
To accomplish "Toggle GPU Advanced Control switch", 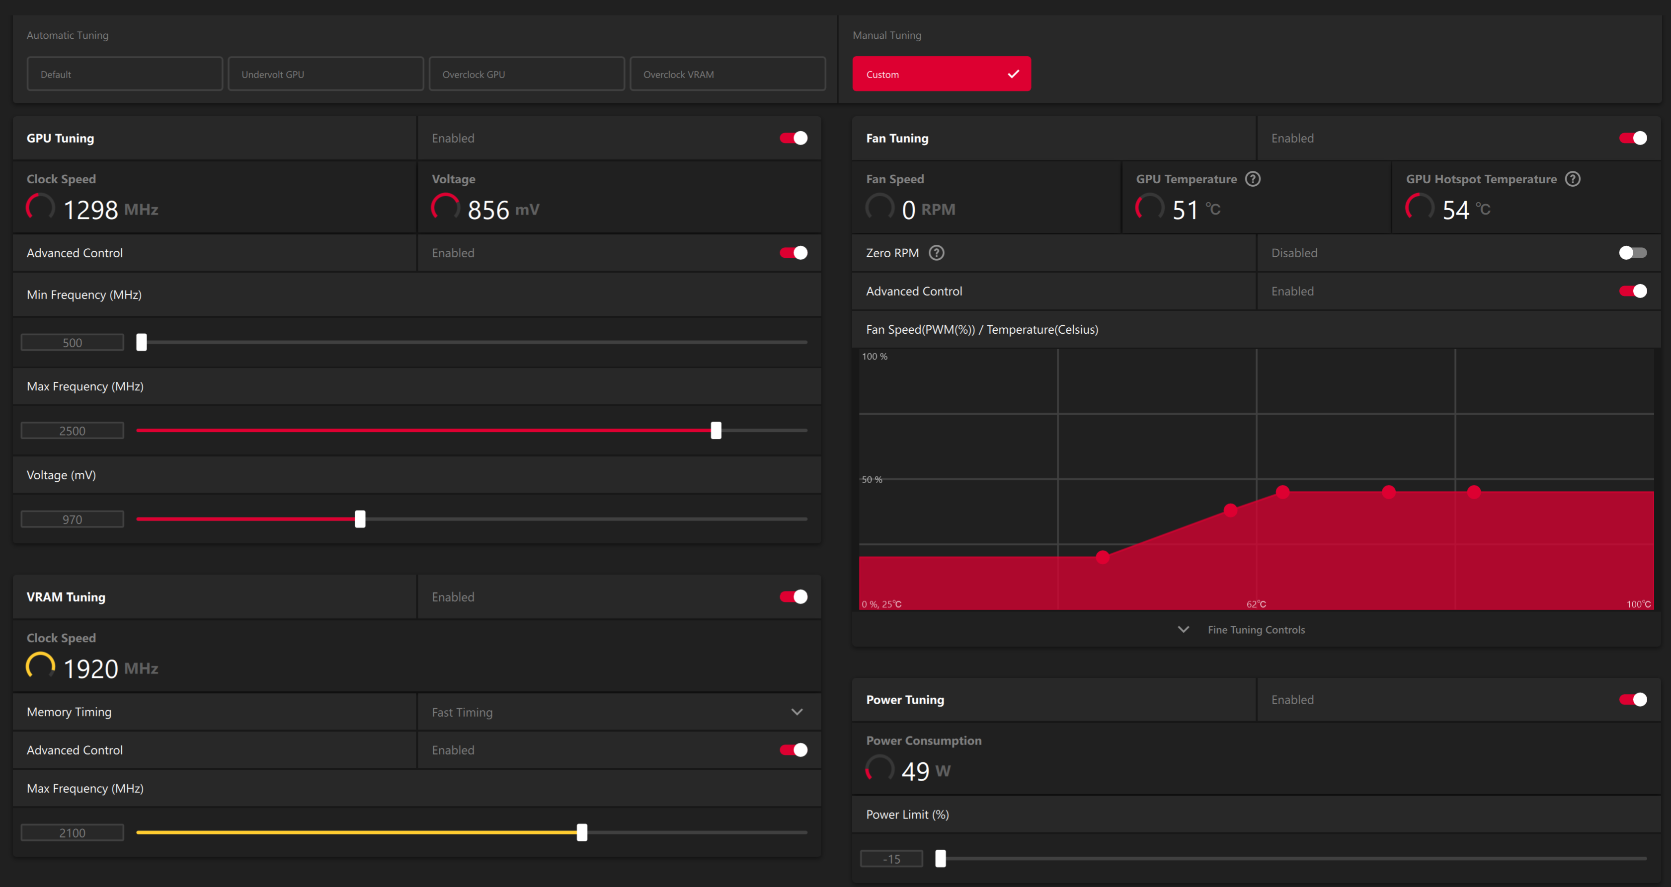I will [x=794, y=253].
